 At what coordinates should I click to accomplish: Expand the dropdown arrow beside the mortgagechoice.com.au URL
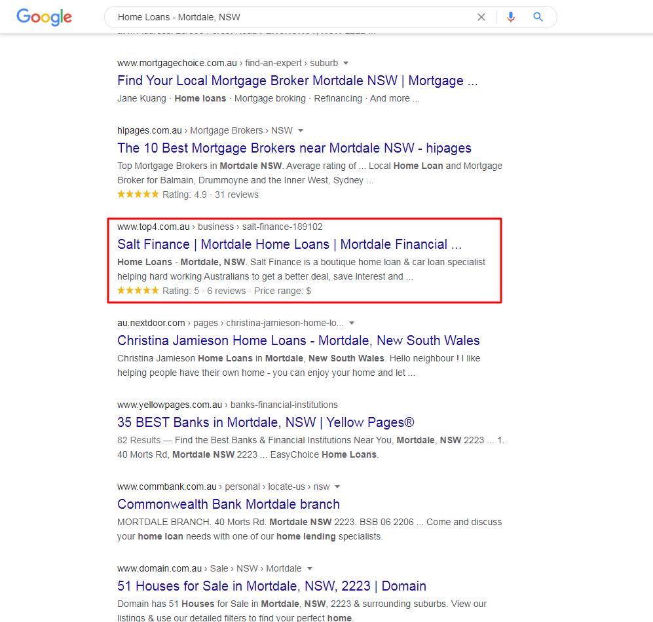tap(346, 64)
